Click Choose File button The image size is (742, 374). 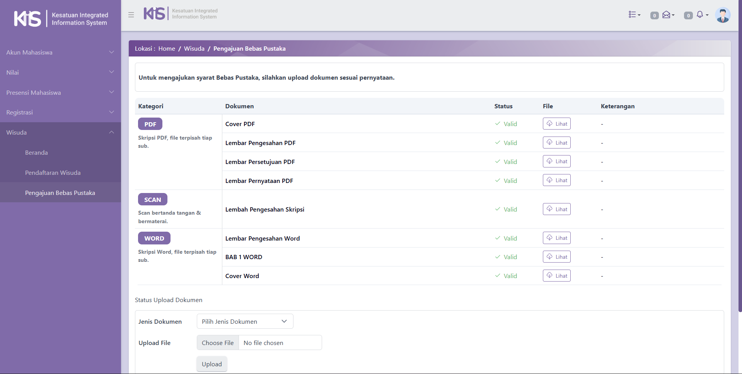coord(218,343)
